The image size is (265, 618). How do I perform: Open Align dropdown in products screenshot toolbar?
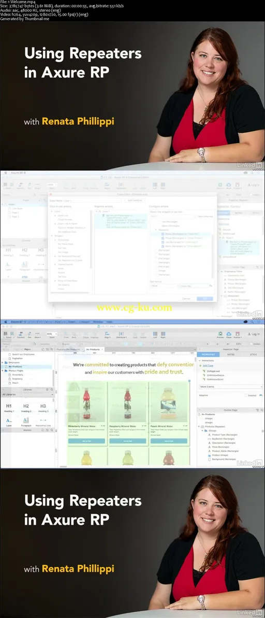pos(107,335)
